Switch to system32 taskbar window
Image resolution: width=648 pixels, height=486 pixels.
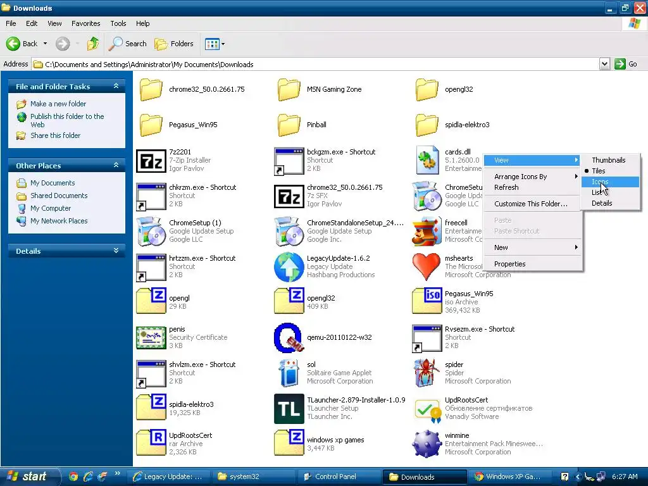[253, 477]
